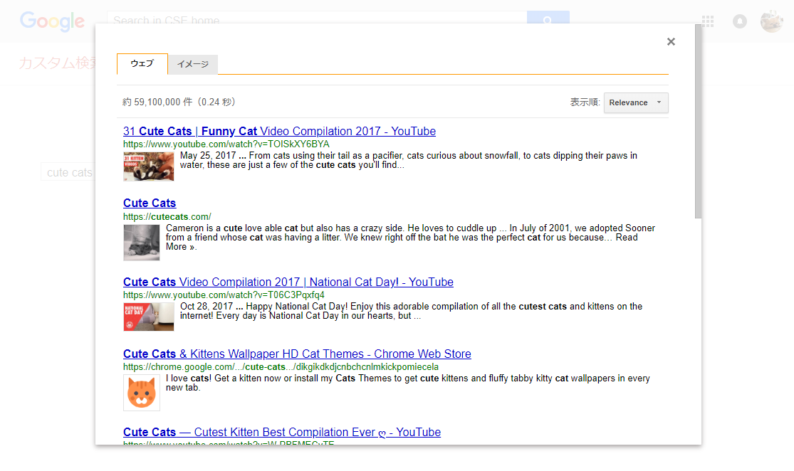
Task: Click the 31 Kitten Videos thumbnail
Action: pyautogui.click(x=148, y=166)
